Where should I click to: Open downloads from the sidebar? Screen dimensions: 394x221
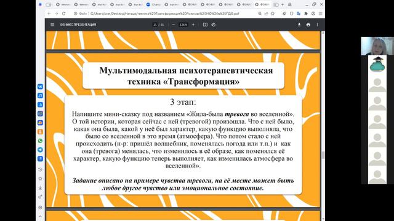coord(40,188)
